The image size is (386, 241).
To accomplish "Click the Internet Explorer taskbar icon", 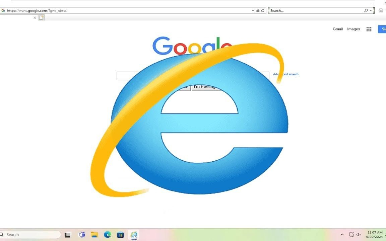I will coord(134,235).
